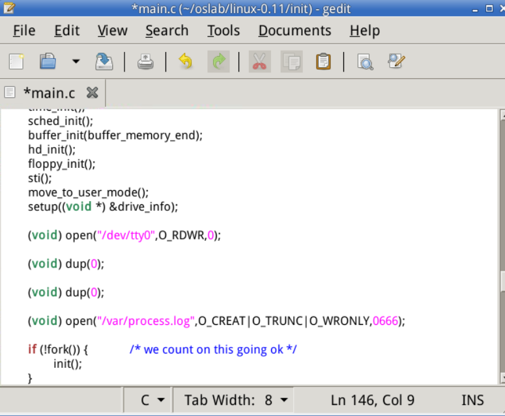The height and width of the screenshot is (416, 505).
Task: Click the 'we count on this going ok' comment
Action: (213, 350)
